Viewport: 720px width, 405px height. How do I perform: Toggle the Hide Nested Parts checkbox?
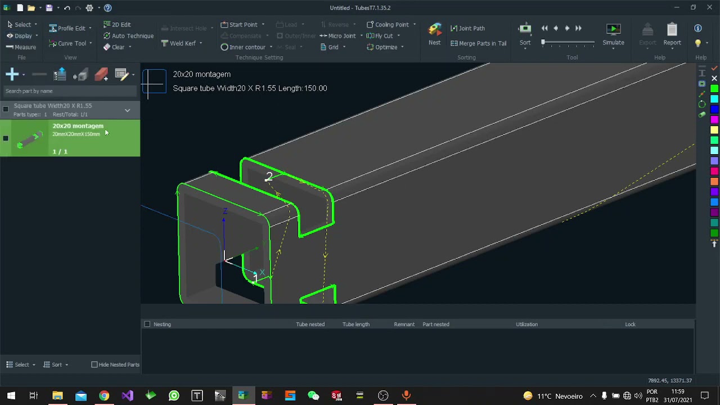point(94,364)
